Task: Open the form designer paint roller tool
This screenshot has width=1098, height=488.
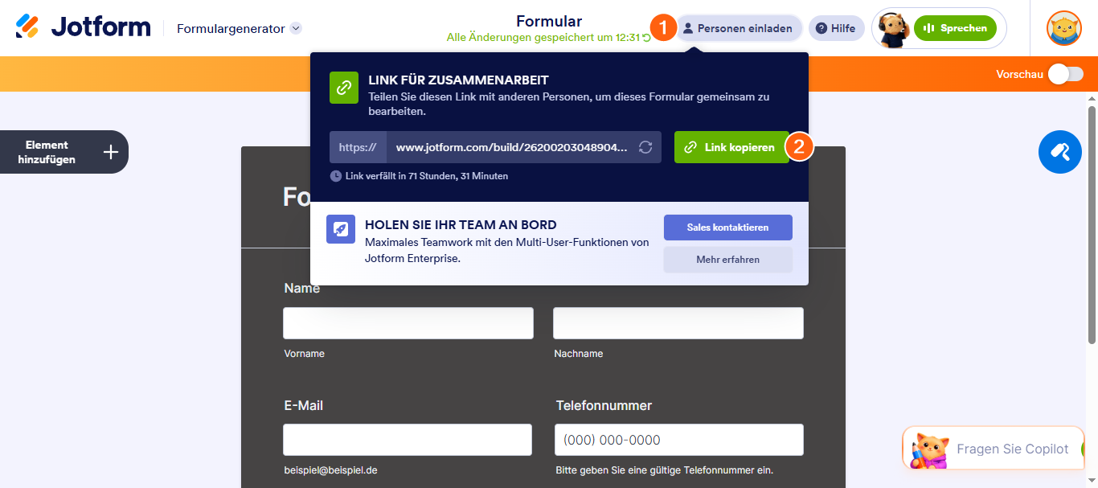Action: tap(1059, 152)
